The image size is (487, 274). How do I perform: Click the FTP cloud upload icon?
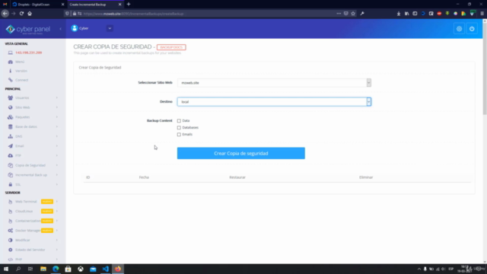coord(10,155)
